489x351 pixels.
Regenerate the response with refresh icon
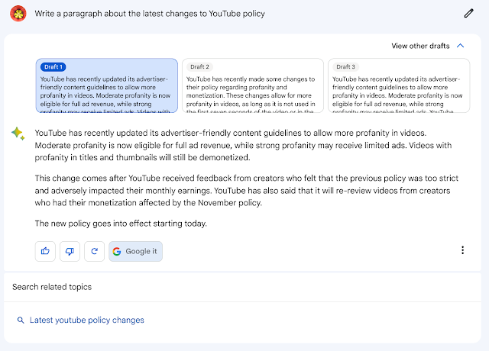[x=94, y=251]
